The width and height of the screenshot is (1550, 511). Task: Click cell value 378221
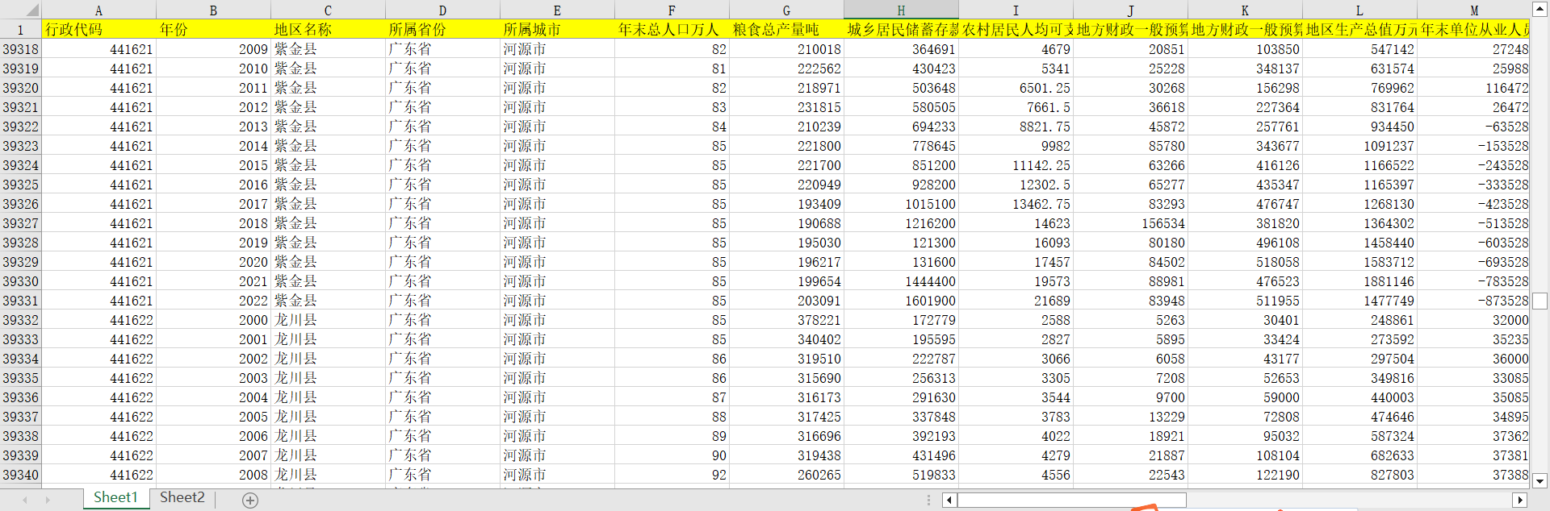pos(786,320)
